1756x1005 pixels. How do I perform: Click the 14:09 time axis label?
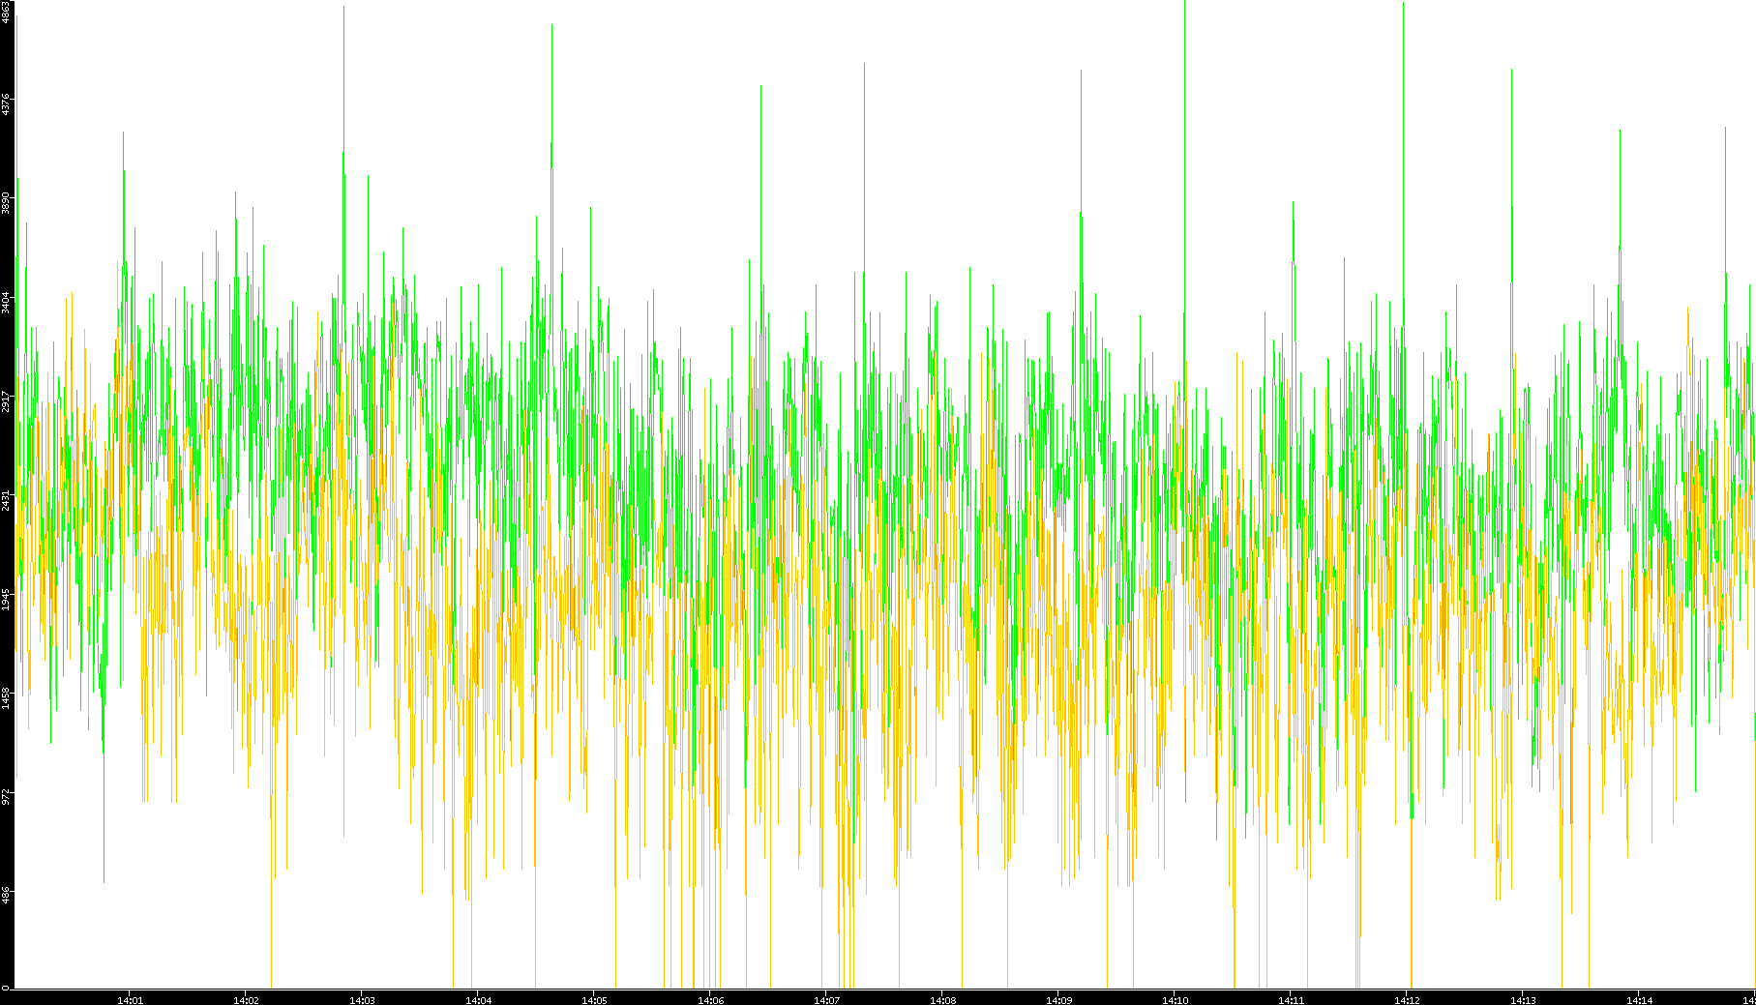pos(1058,1000)
